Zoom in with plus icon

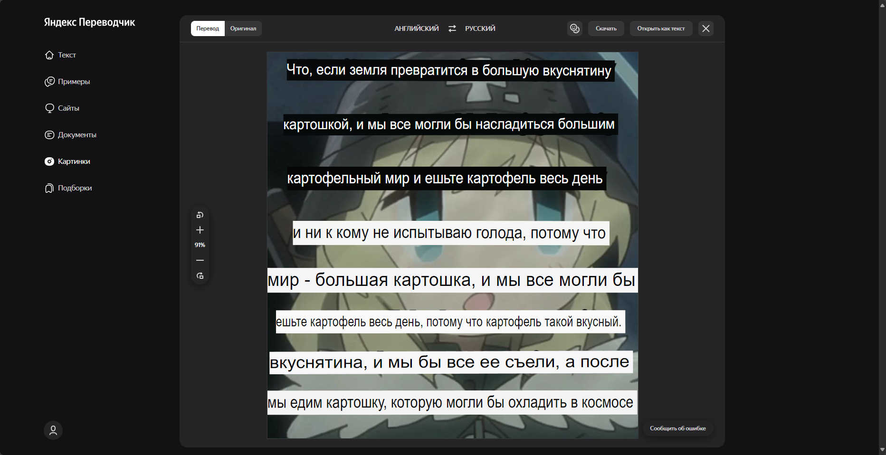click(200, 230)
